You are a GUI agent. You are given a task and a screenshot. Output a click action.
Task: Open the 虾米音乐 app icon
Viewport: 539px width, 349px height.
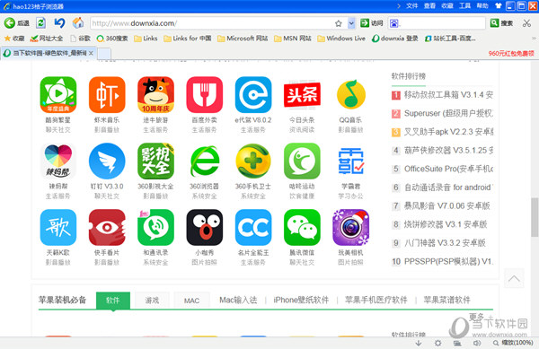[107, 95]
